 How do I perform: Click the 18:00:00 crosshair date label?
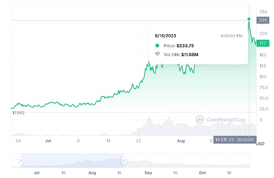(235, 140)
